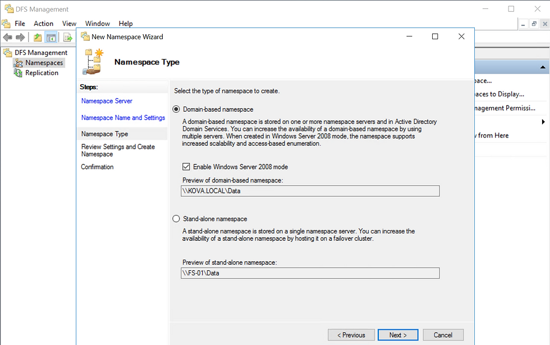
Task: Expand the Actions pane submenu arrow
Action: click(543, 122)
